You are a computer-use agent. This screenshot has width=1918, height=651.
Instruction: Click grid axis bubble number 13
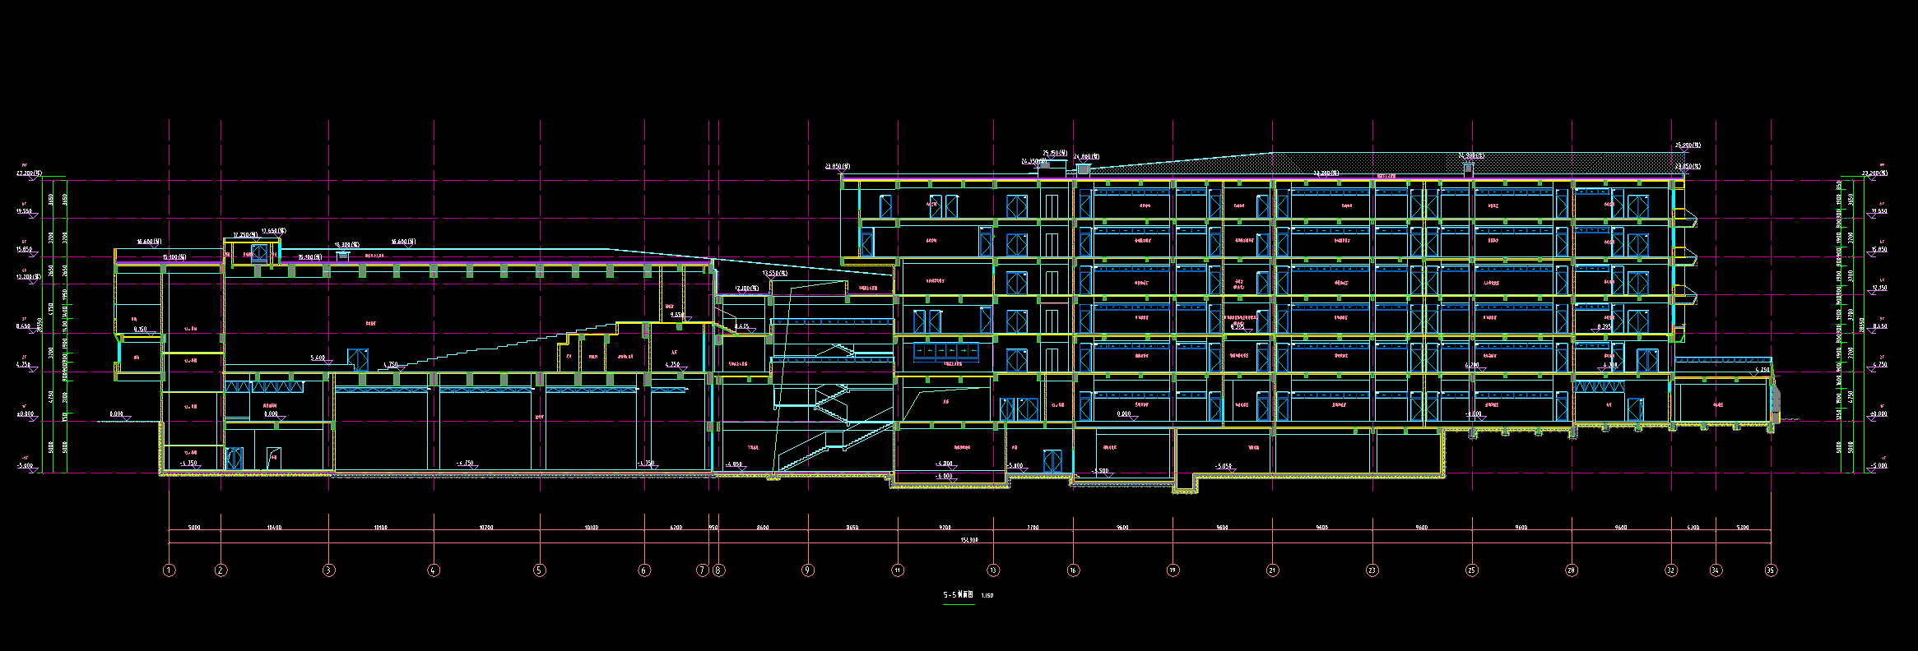(x=993, y=570)
